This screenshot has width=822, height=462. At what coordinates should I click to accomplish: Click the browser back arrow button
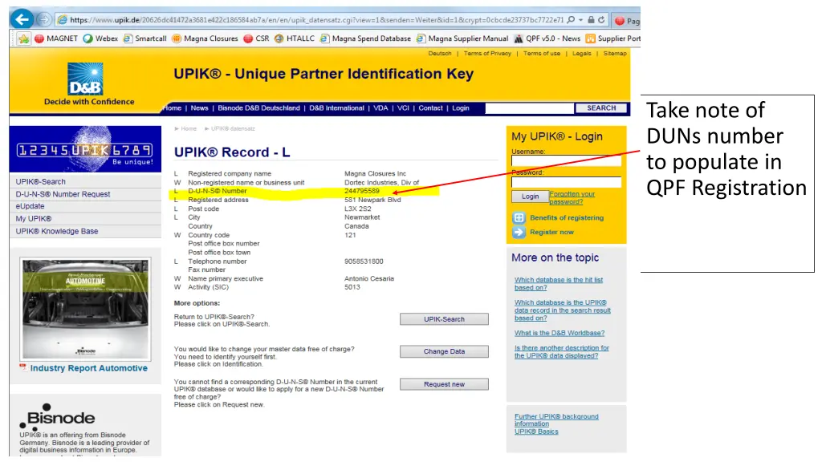[x=22, y=18]
